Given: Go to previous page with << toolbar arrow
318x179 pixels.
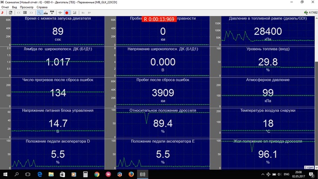Looking at the screenshot, I should pyautogui.click(x=19, y=13).
